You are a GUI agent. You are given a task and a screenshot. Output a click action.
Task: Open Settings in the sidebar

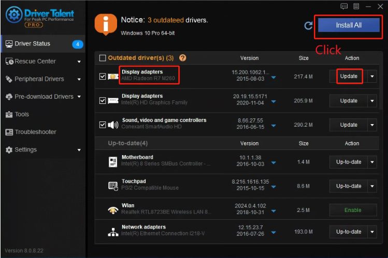43,150
